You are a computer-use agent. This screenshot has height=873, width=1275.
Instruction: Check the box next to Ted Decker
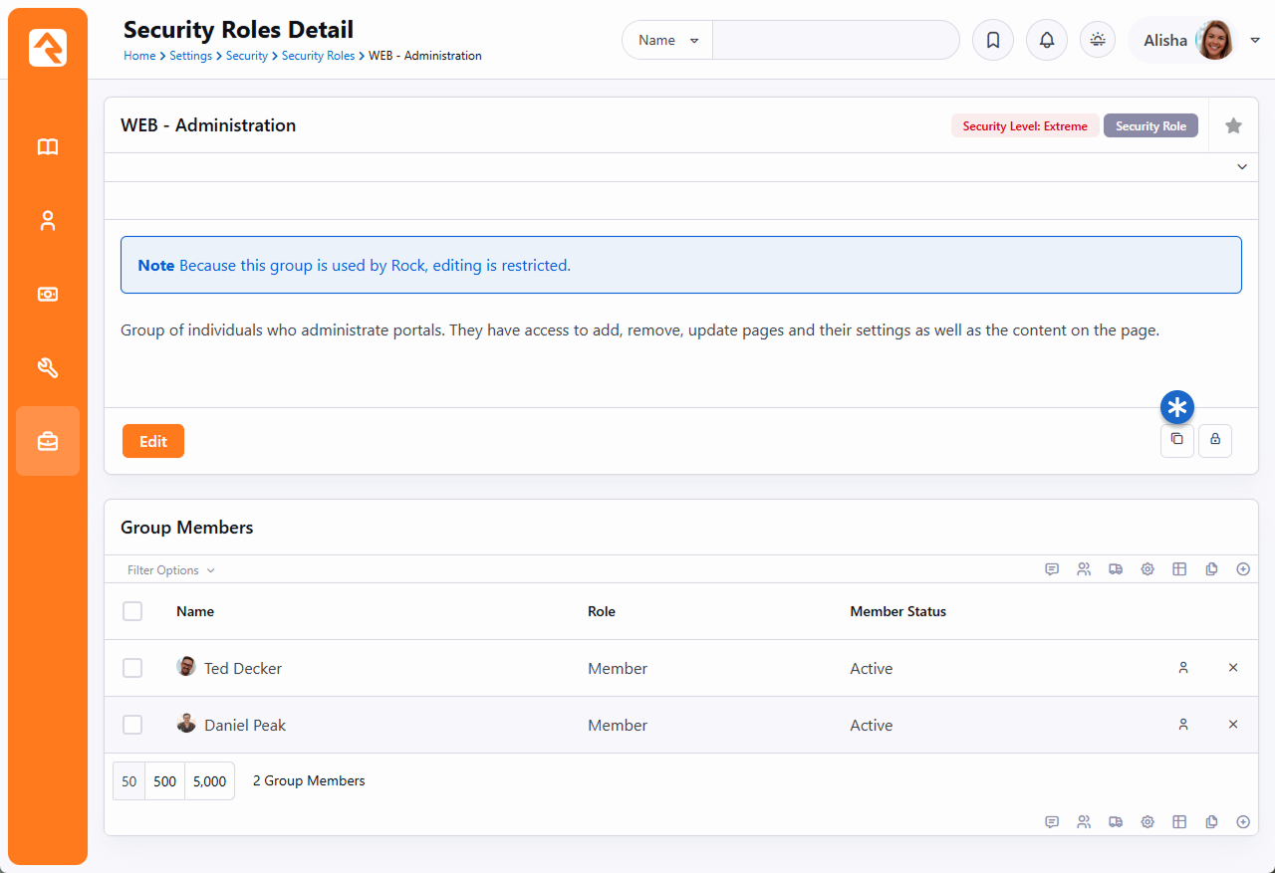pos(132,668)
